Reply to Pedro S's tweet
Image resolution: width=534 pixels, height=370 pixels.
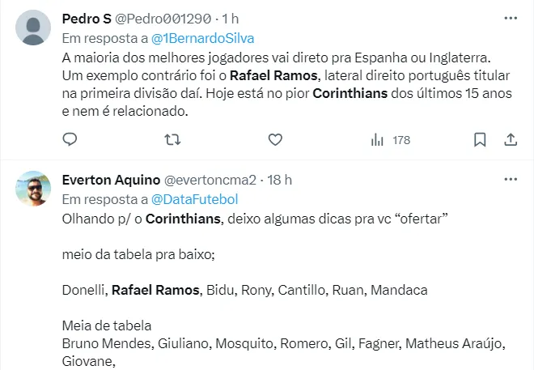coord(70,140)
